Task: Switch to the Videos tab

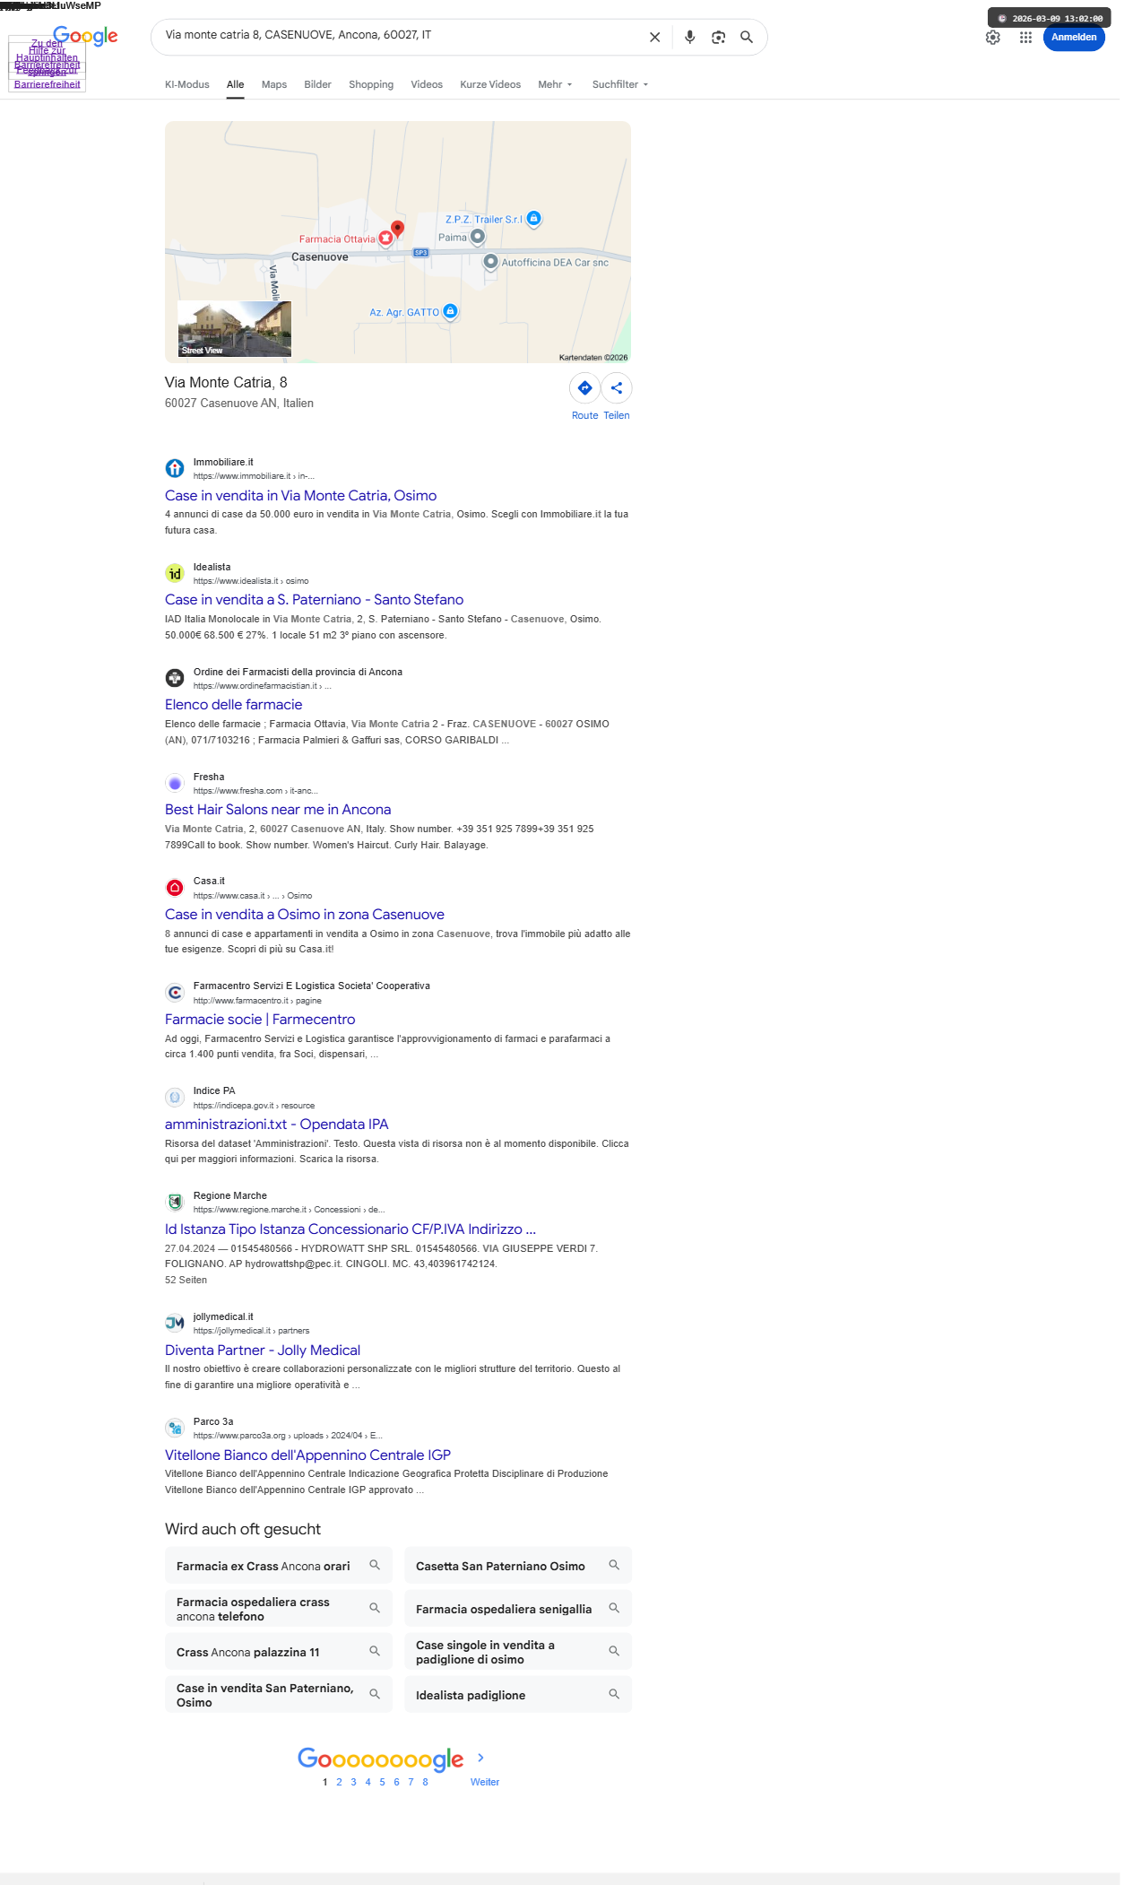Action: pyautogui.click(x=427, y=84)
